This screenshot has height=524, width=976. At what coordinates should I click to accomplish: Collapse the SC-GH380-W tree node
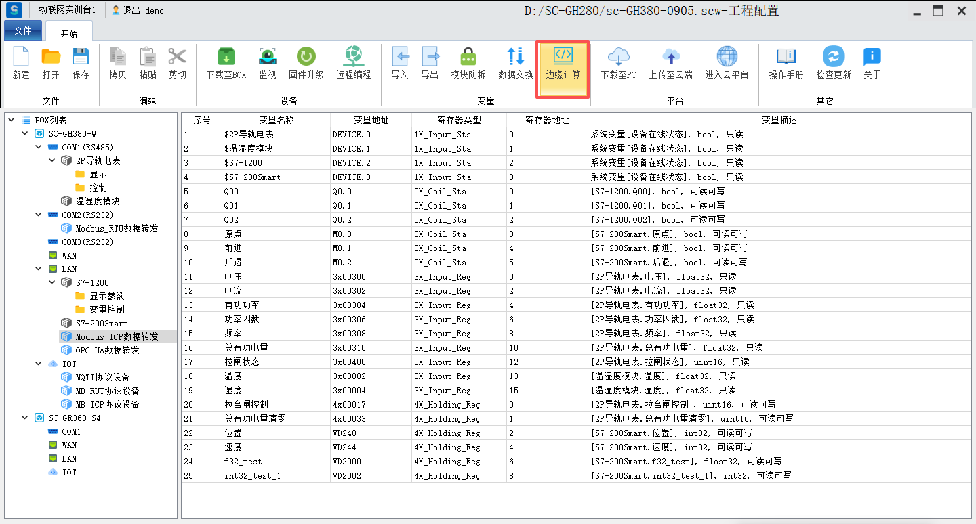pos(25,133)
